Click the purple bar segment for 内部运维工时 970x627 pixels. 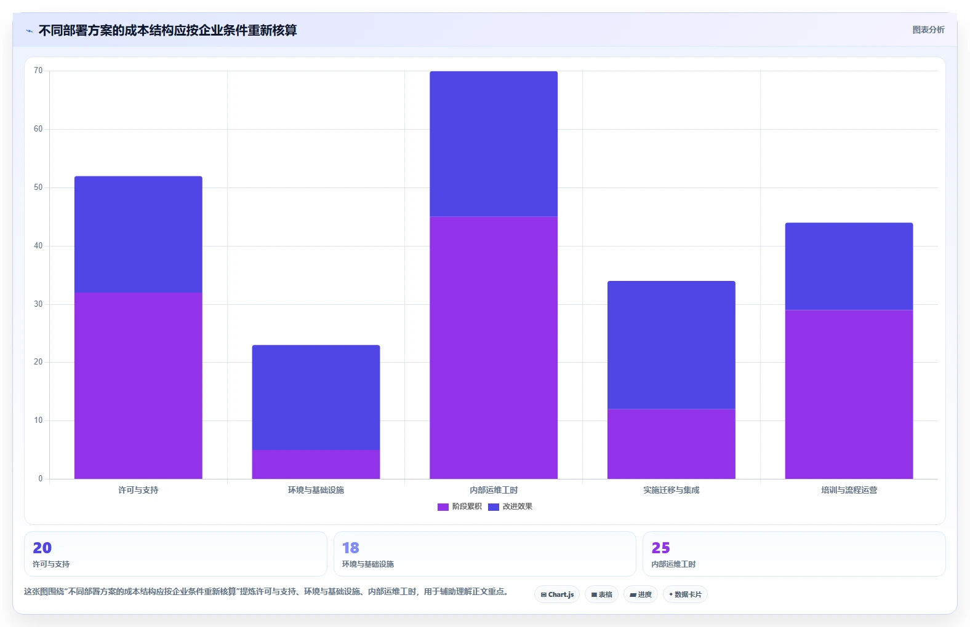click(x=494, y=348)
